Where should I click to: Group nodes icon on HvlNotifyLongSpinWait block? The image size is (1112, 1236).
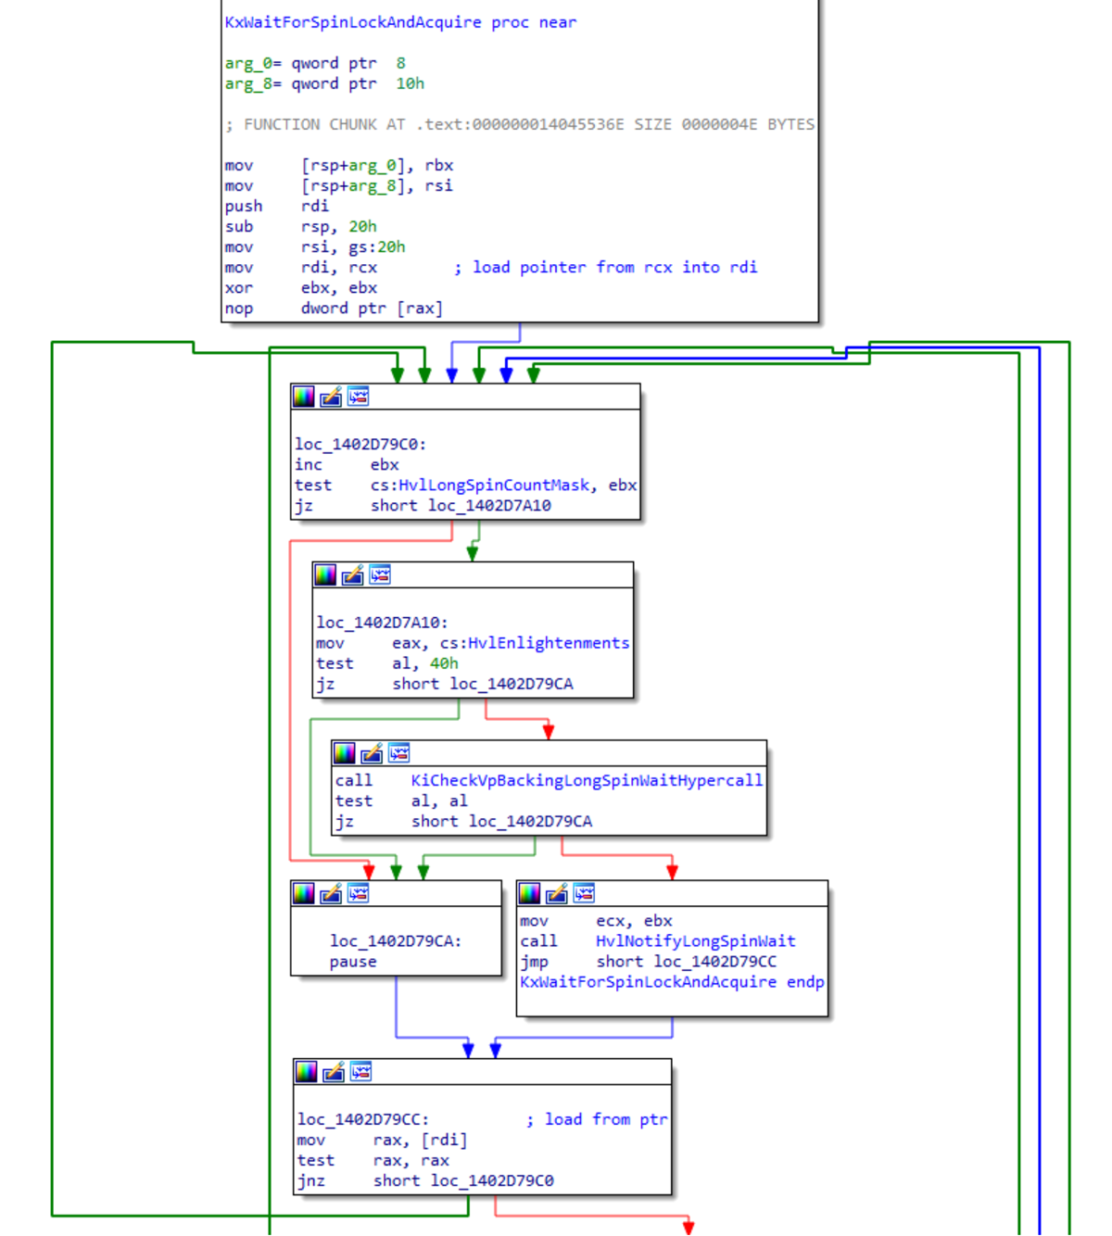pos(585,894)
